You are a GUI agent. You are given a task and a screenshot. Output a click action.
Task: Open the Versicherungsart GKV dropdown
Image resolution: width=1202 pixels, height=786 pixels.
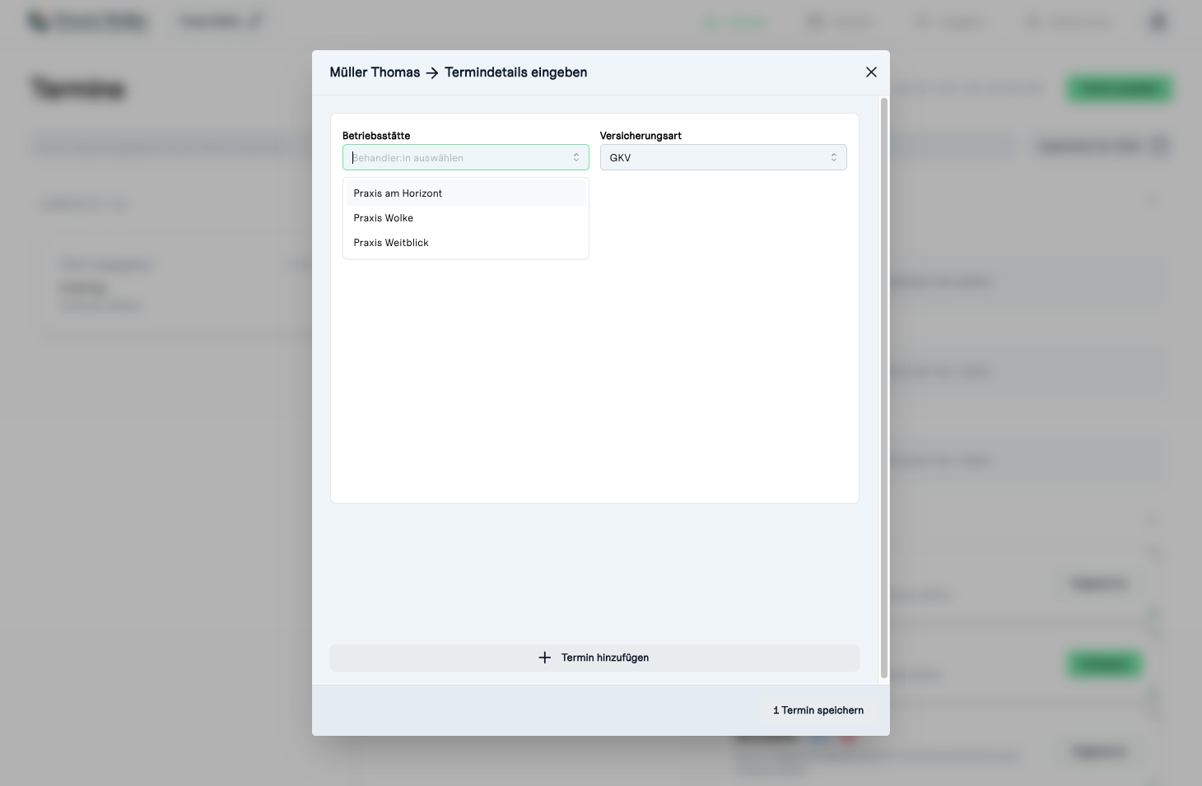723,157
